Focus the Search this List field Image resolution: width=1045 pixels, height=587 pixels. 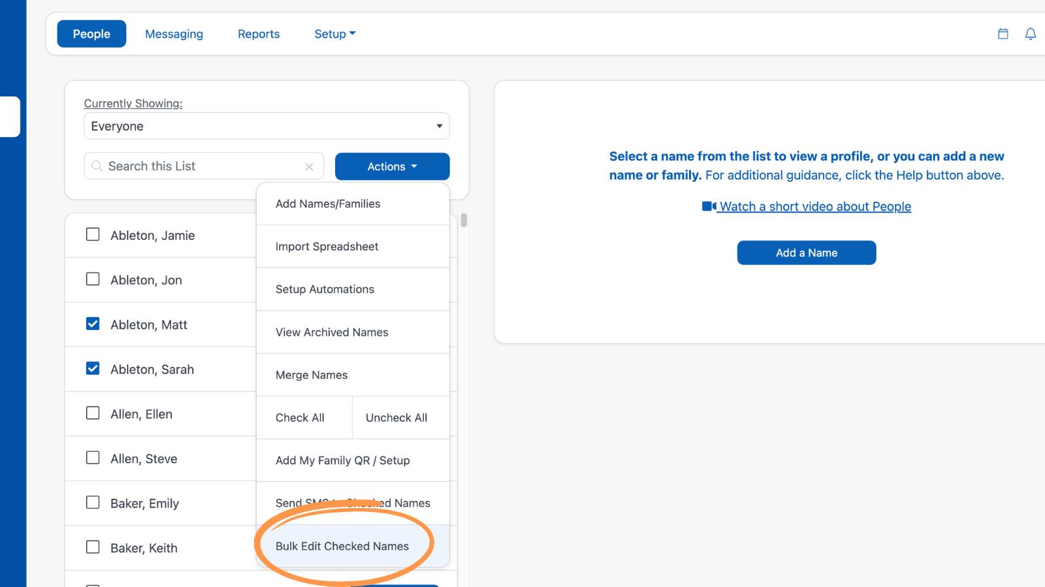click(x=204, y=166)
